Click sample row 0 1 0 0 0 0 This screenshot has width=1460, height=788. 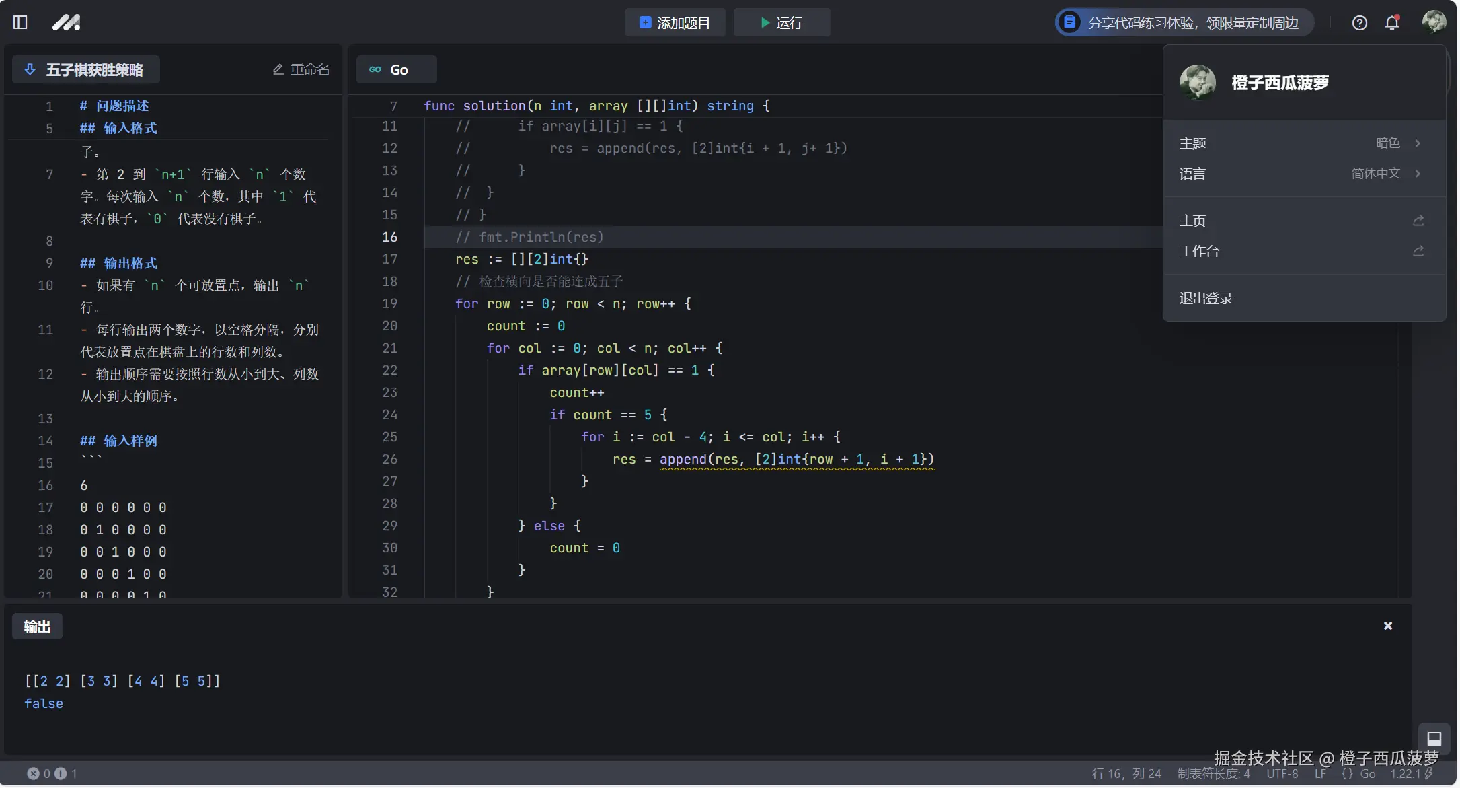click(x=123, y=530)
